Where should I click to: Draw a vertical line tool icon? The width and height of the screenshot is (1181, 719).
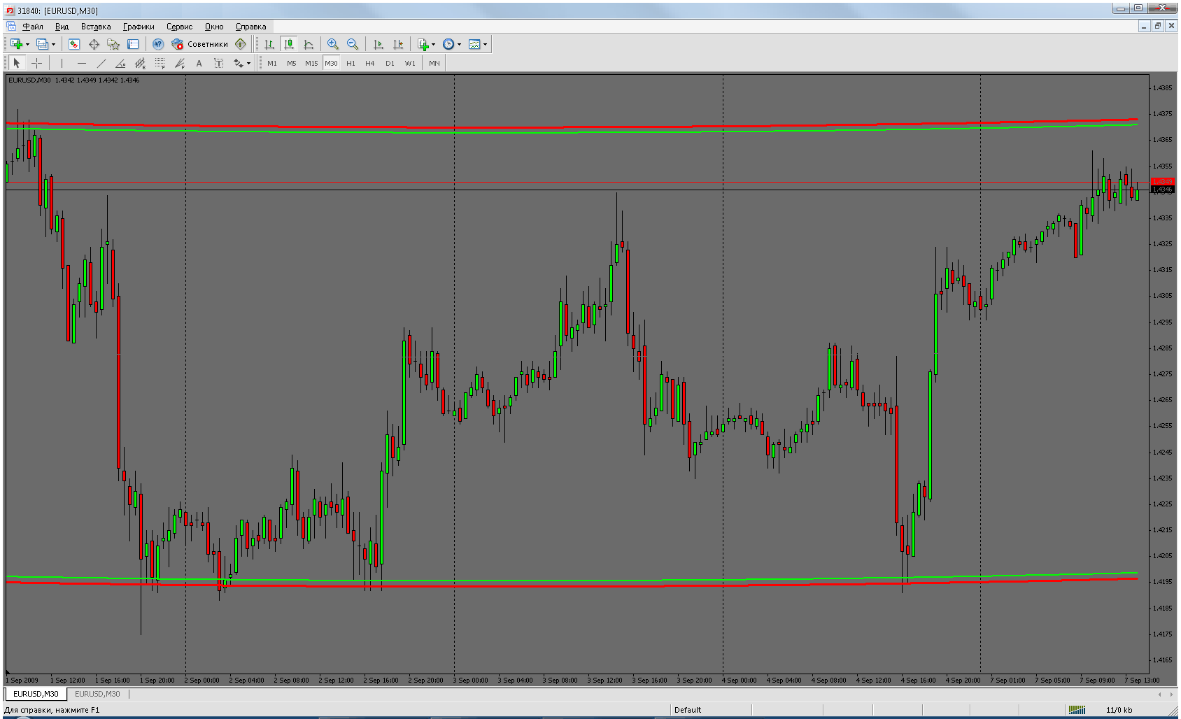62,63
